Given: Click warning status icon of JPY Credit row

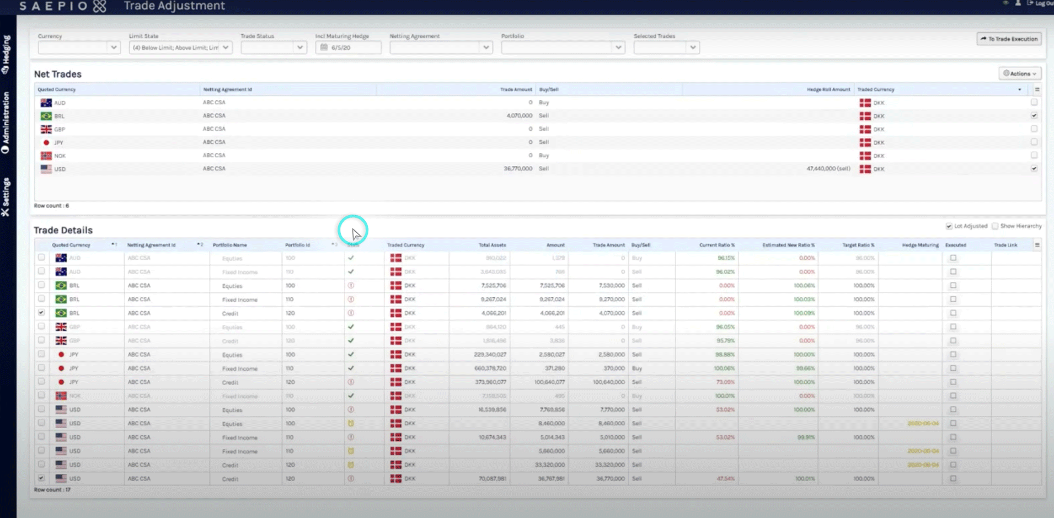Looking at the screenshot, I should coord(351,382).
